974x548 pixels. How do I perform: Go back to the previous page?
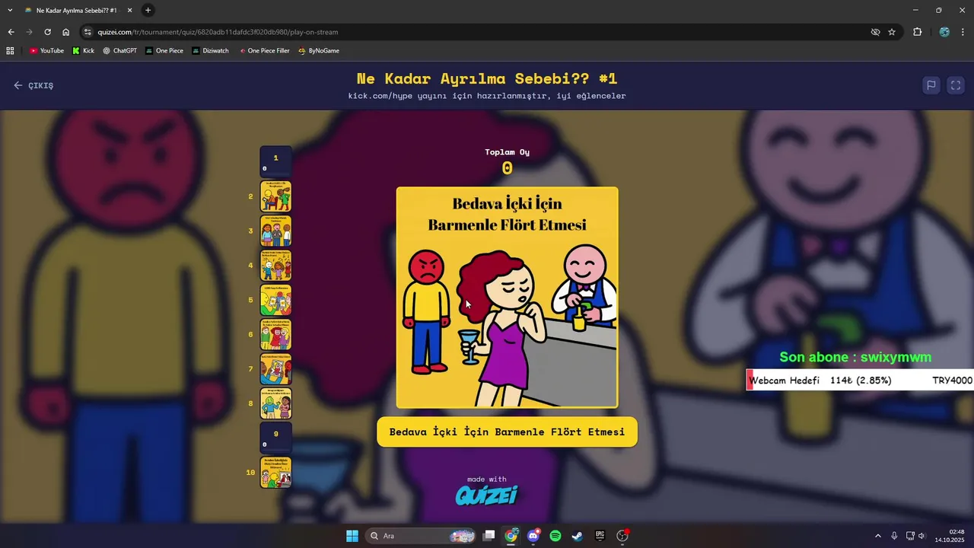(11, 32)
